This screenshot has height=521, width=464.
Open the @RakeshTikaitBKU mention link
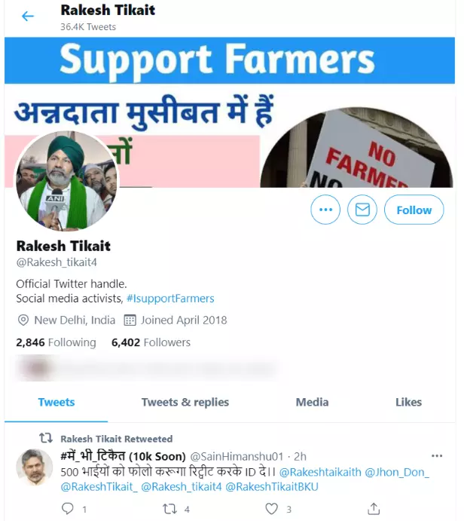point(272,487)
